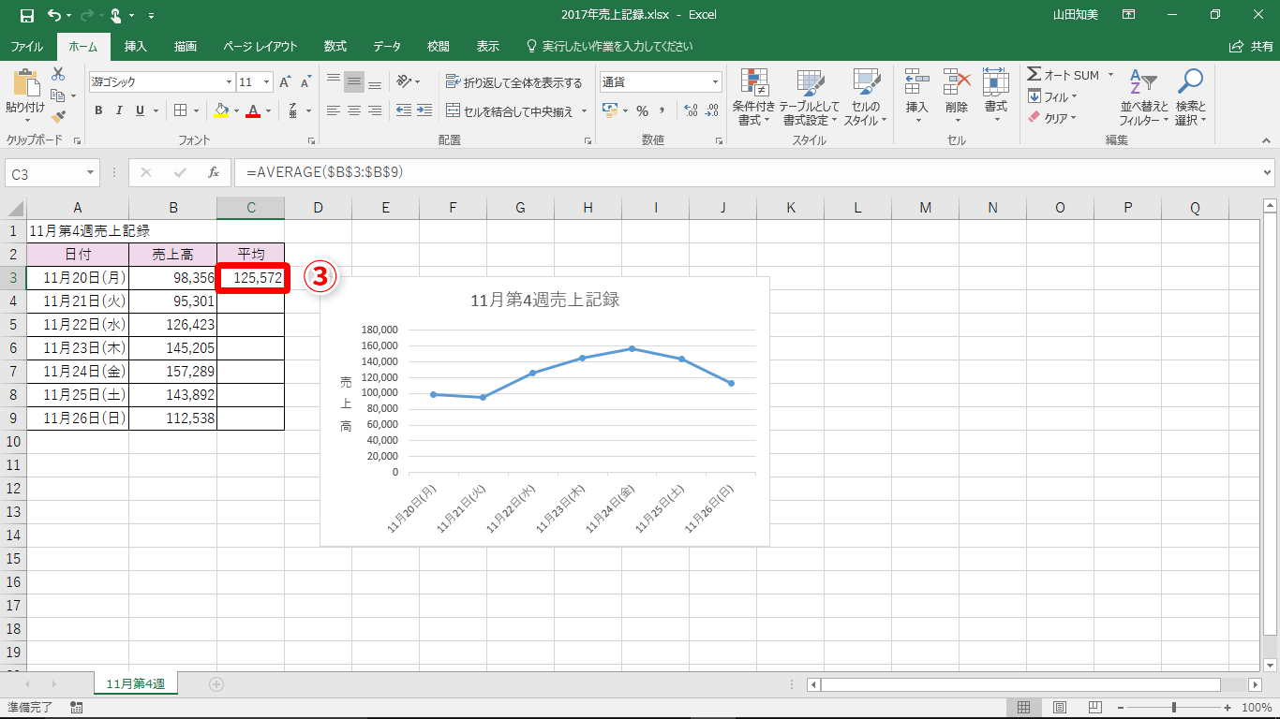Decrease the cell indent

404,110
